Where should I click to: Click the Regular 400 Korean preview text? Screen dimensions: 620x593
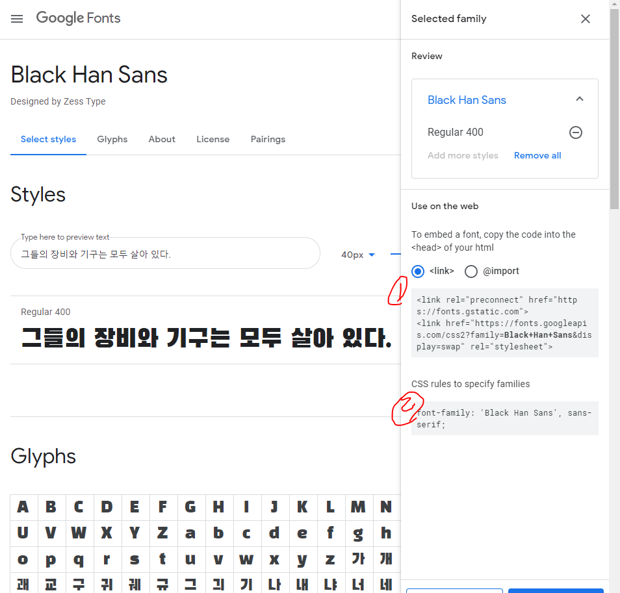point(207,338)
